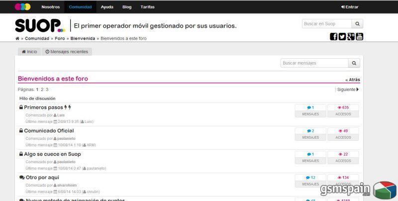This screenshot has height=201, width=398.
Task: Go to page 3 of the forum
Action: (47, 90)
